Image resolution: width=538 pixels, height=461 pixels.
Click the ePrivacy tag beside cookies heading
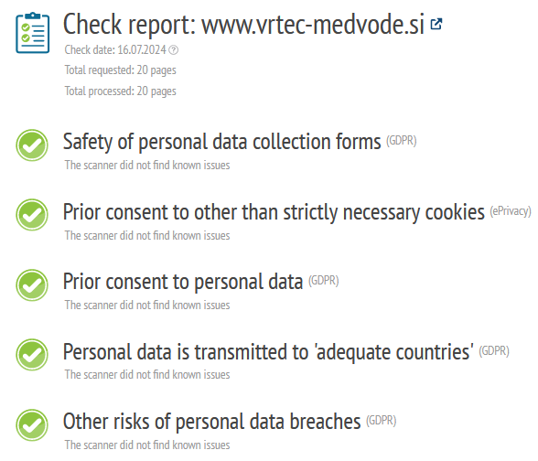click(511, 211)
